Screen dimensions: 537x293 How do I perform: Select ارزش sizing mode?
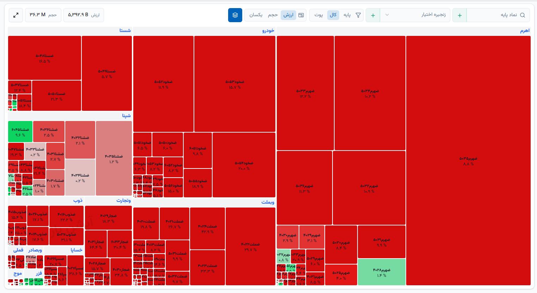coord(288,15)
